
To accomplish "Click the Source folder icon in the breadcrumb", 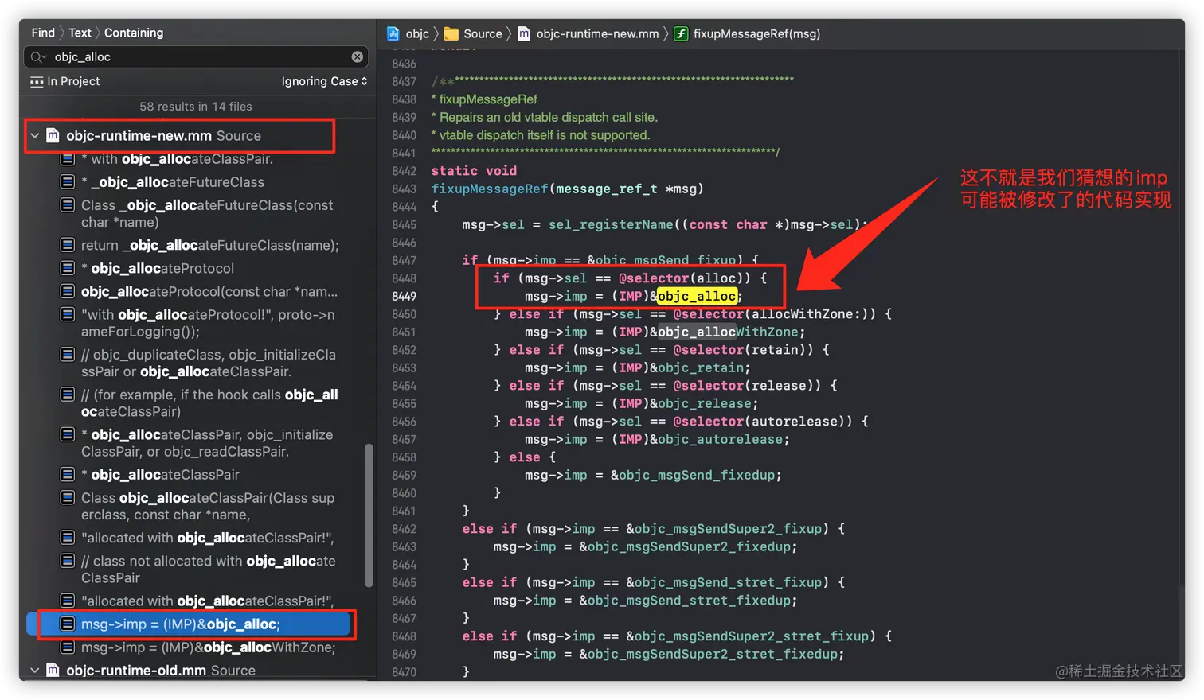I will [451, 33].
